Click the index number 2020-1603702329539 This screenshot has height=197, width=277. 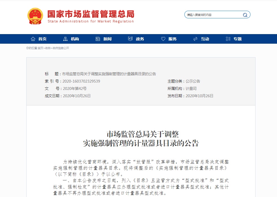(x=81, y=81)
